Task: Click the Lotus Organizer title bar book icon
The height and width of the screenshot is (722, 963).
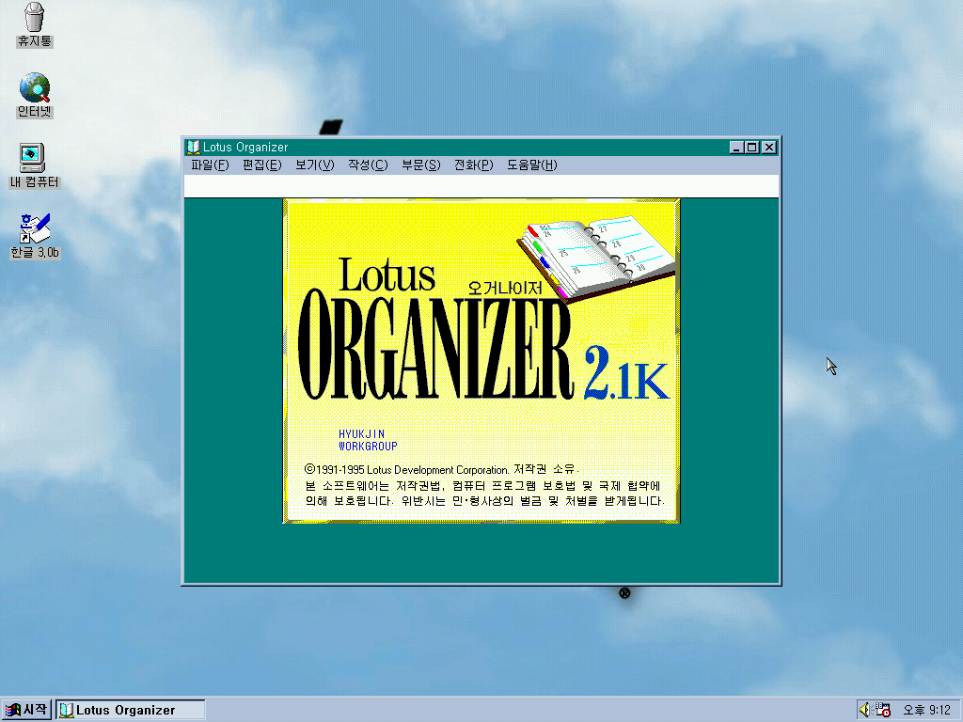Action: (194, 147)
